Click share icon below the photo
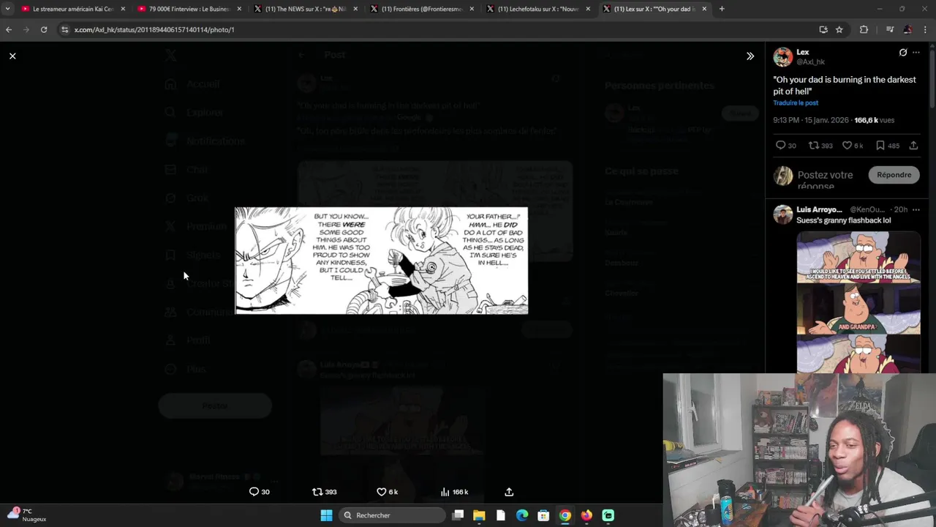Image resolution: width=936 pixels, height=527 pixels. click(509, 492)
